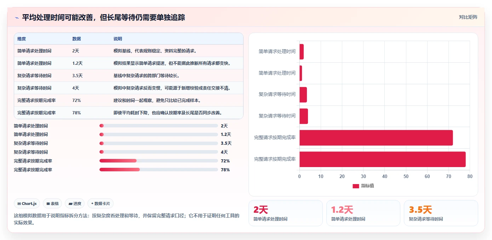Click the chart bar with value 3.5
This screenshot has width=492, height=240.
click(303, 95)
